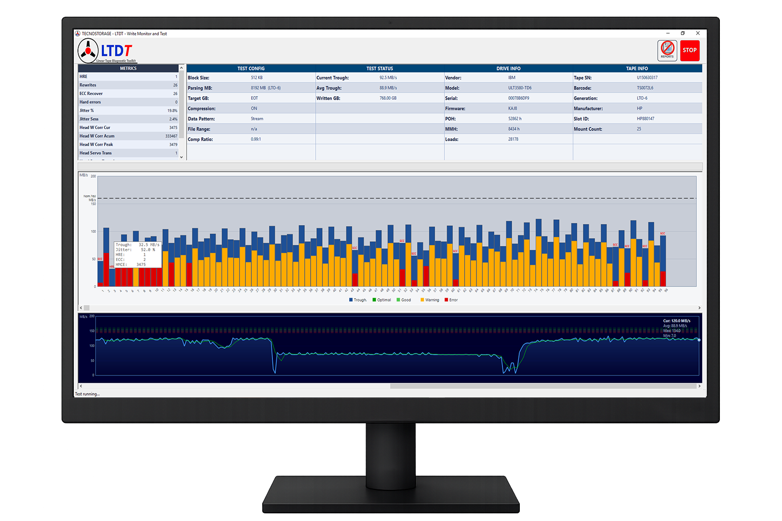This screenshot has width=782, height=521.
Task: Select the Rewrites metric row
Action: pyautogui.click(x=128, y=85)
